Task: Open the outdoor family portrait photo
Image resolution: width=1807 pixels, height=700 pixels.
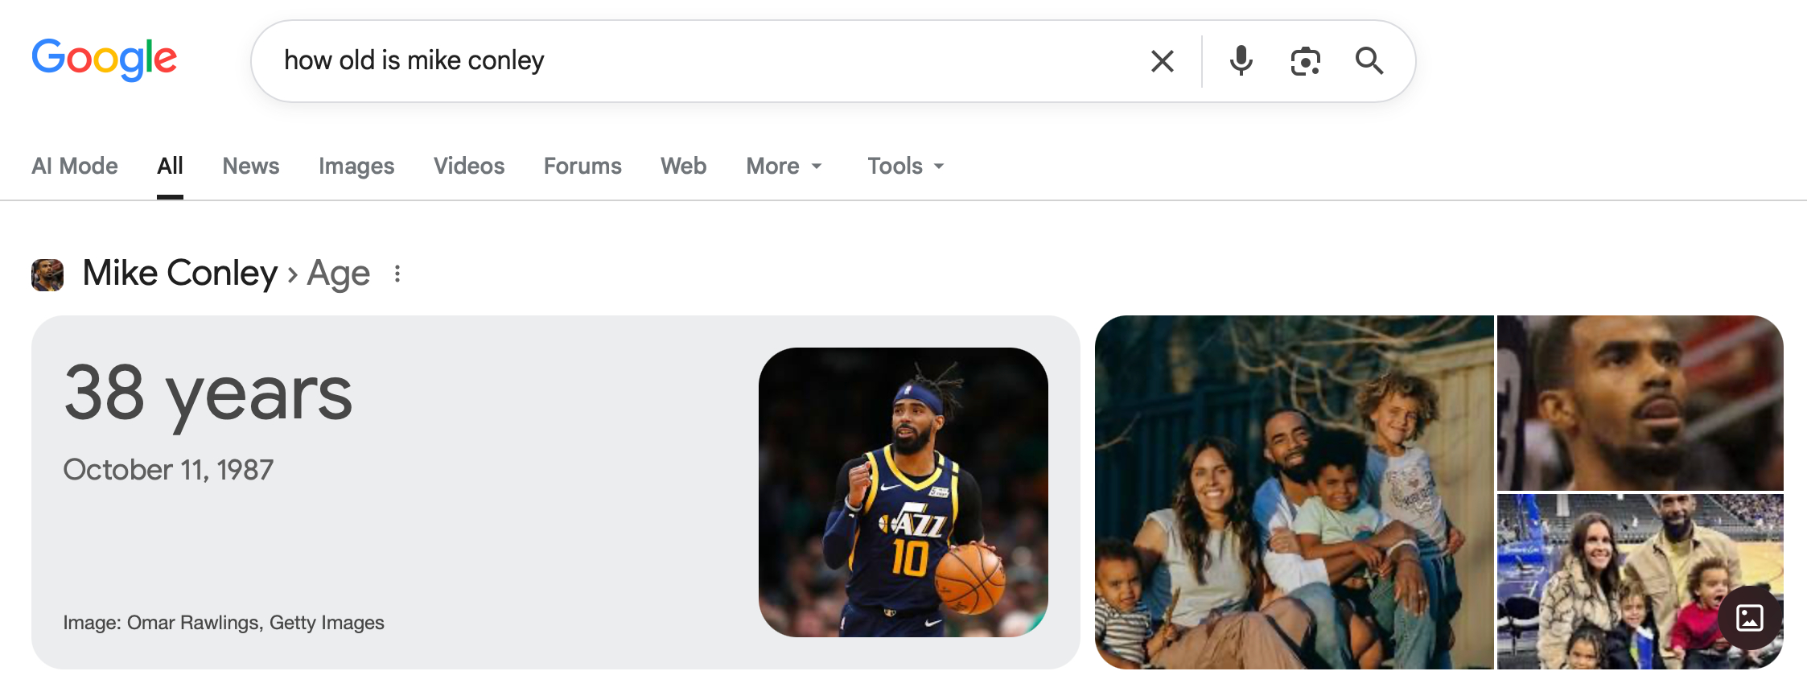Action: pyautogui.click(x=1294, y=492)
